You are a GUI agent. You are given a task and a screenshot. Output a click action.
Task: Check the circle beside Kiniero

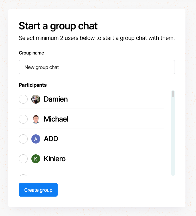pyautogui.click(x=23, y=159)
